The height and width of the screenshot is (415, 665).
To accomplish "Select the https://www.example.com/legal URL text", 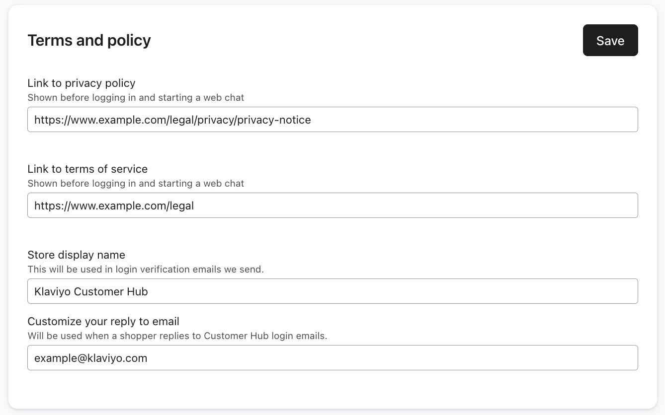I will coord(113,206).
